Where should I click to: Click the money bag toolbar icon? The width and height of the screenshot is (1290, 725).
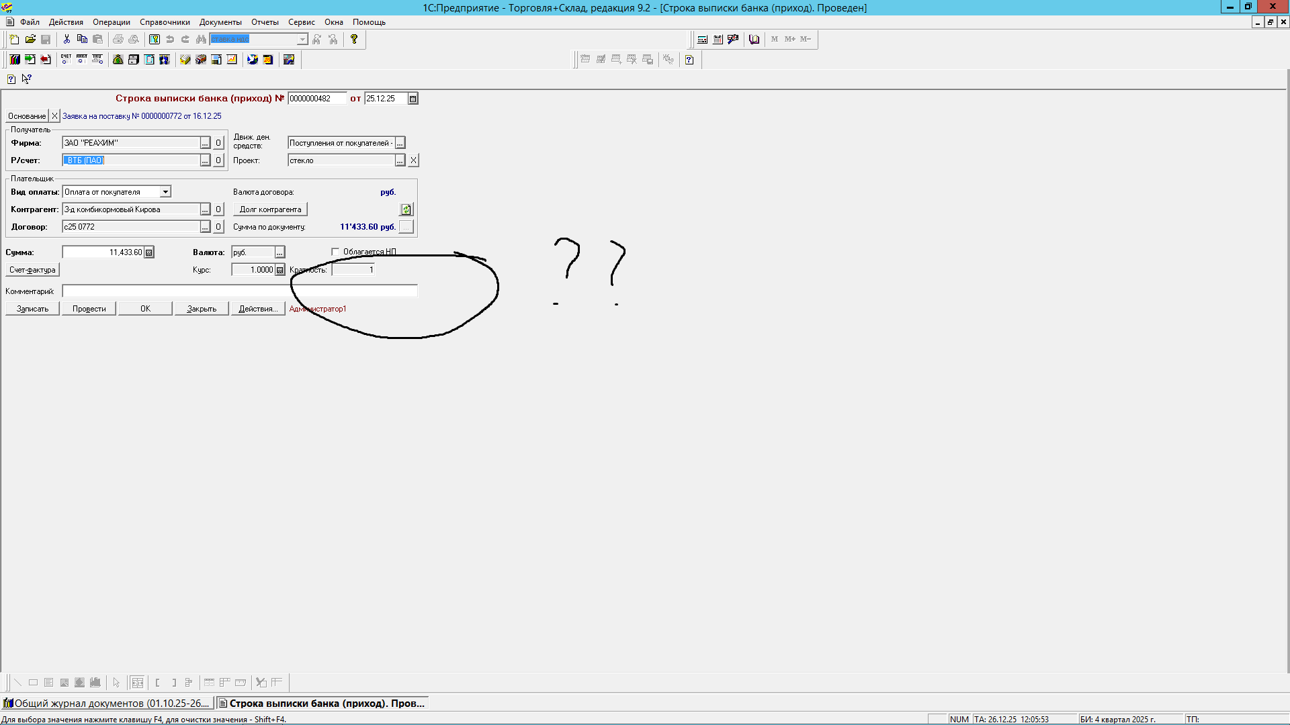coord(118,60)
